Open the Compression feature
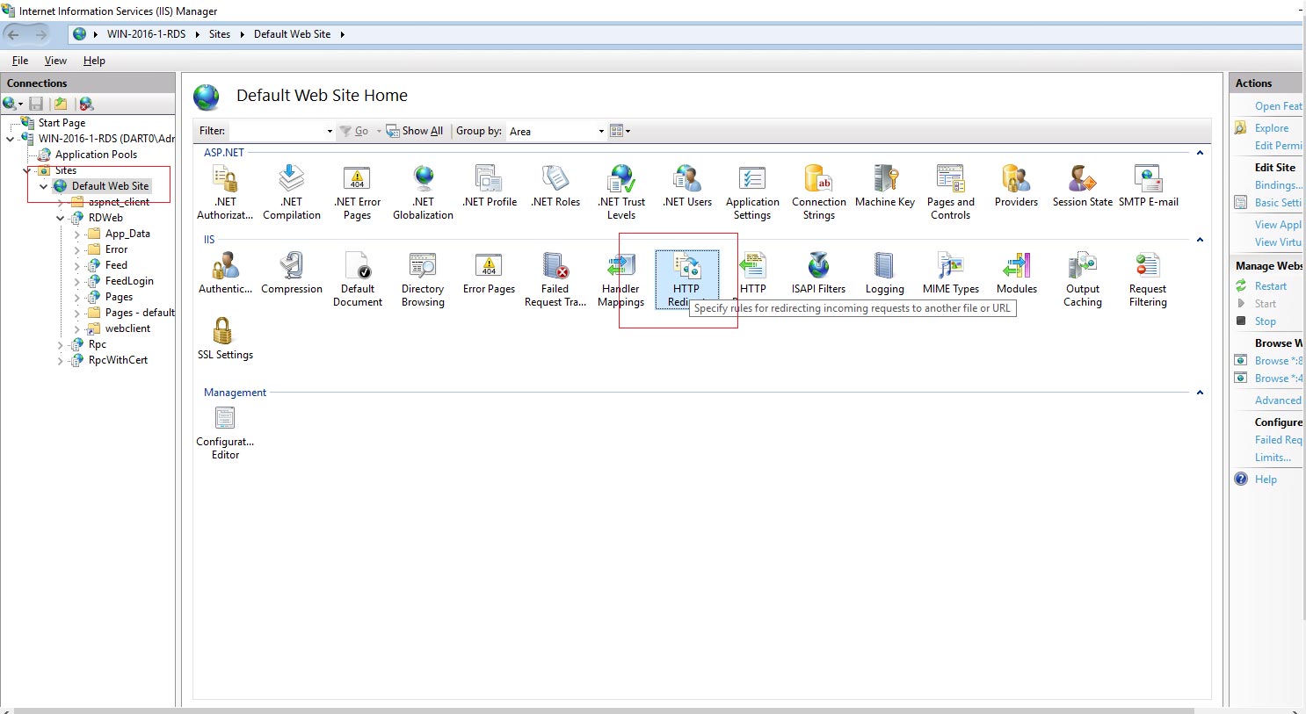1306x714 pixels. click(292, 273)
